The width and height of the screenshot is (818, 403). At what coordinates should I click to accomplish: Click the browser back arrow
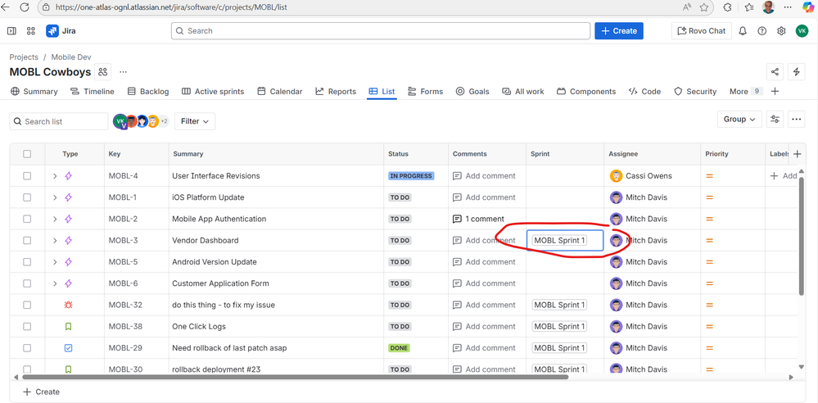(x=6, y=7)
